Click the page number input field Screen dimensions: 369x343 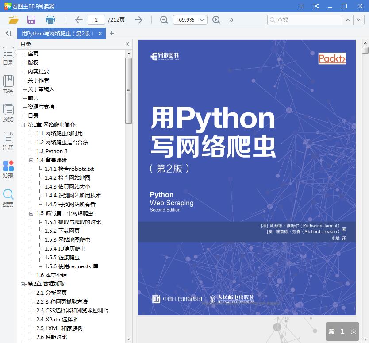[x=96, y=20]
